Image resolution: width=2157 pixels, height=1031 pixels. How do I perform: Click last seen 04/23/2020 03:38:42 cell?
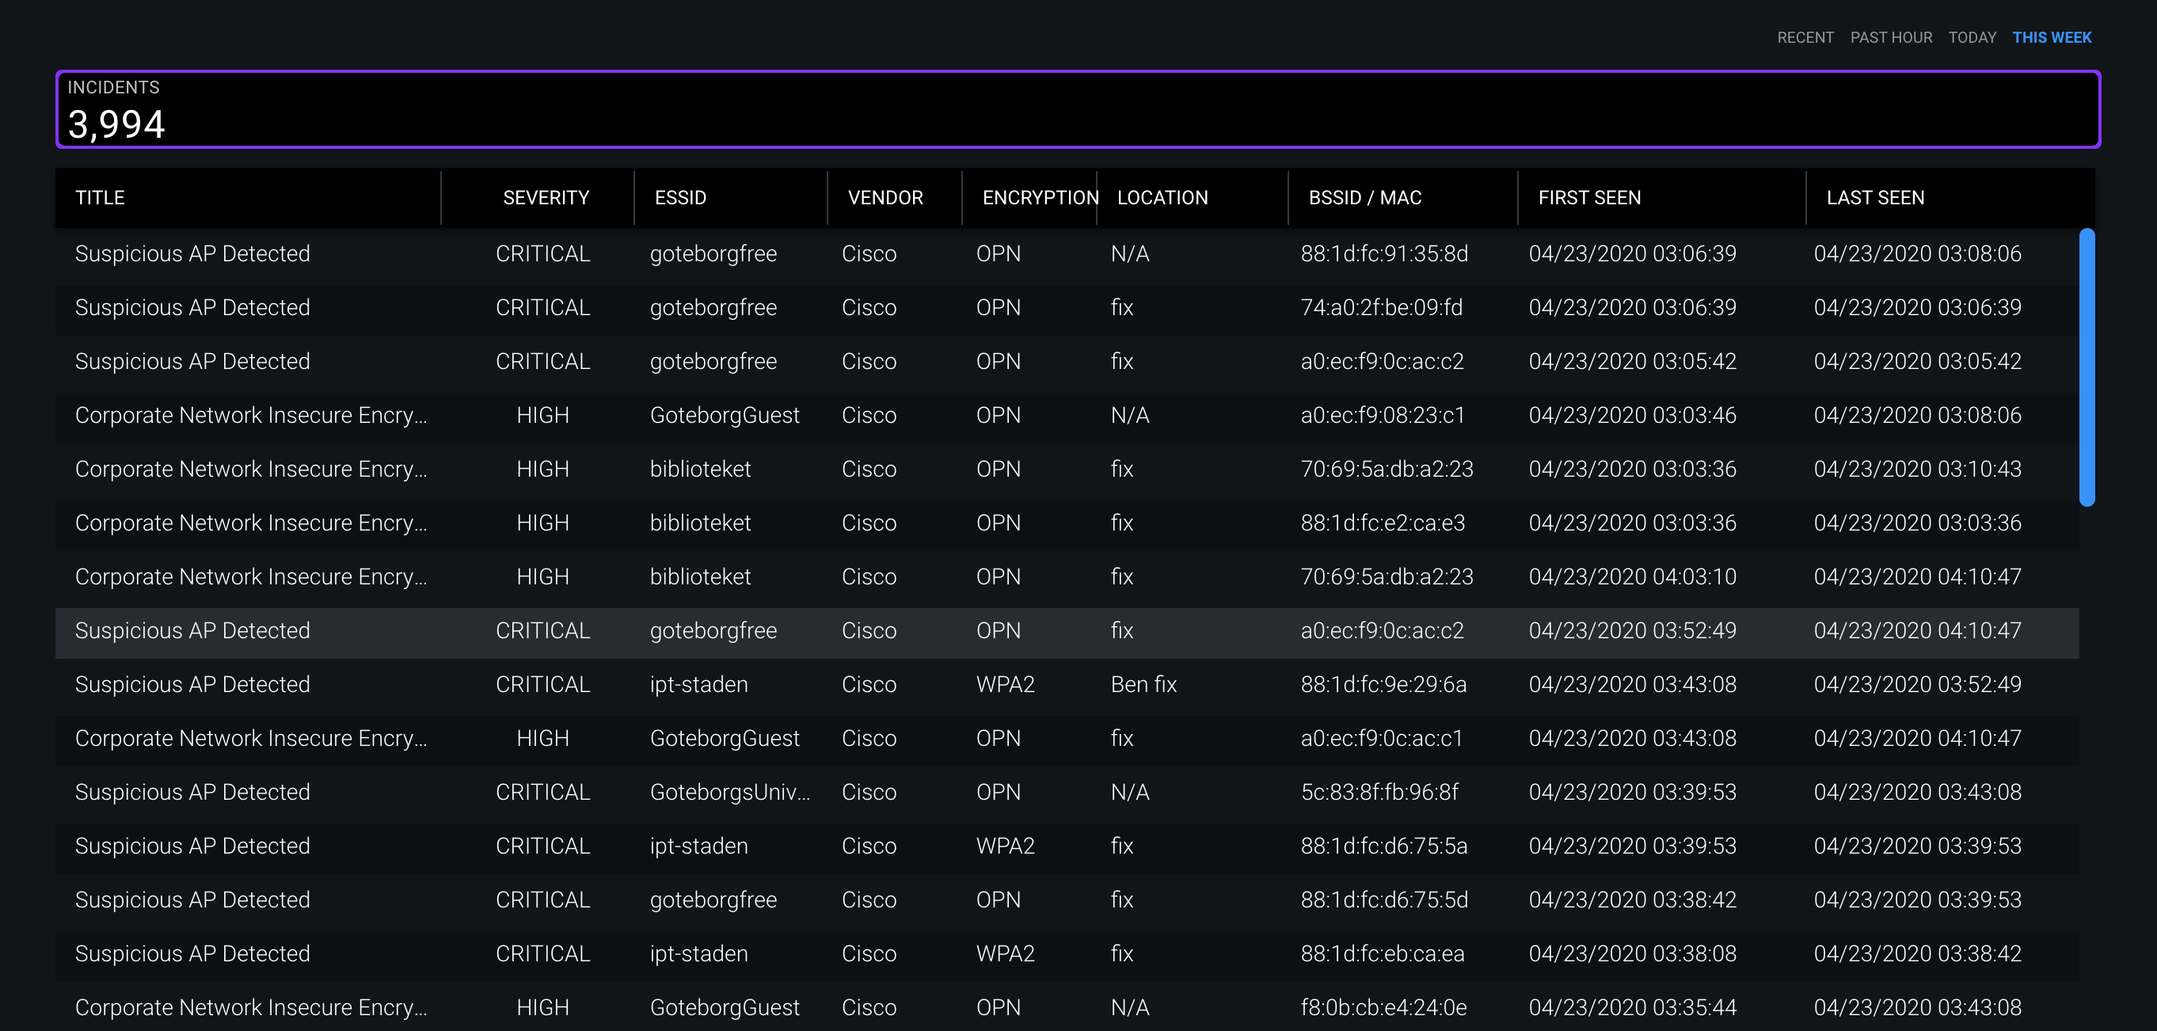click(1917, 953)
